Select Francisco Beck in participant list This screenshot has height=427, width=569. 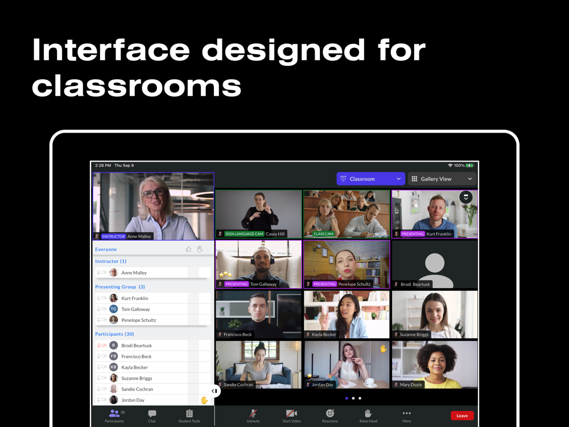pyautogui.click(x=152, y=356)
